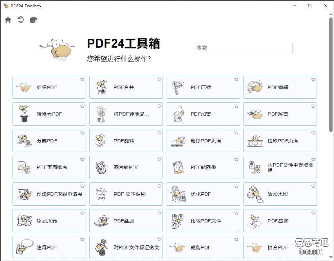Click the PDF24 sheep logo image
334x261 pixels.
(57, 49)
